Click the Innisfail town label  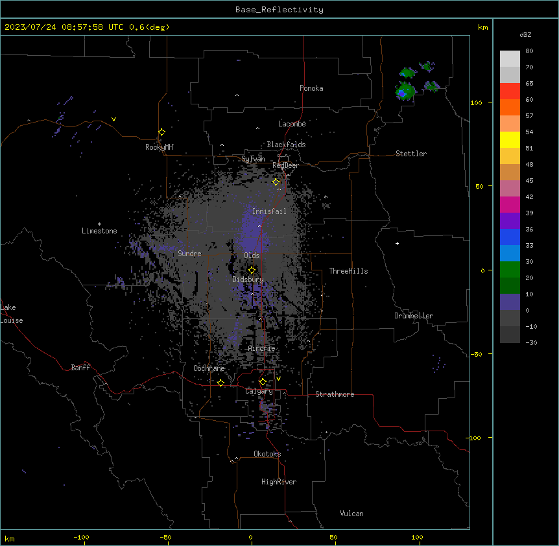[x=269, y=211]
